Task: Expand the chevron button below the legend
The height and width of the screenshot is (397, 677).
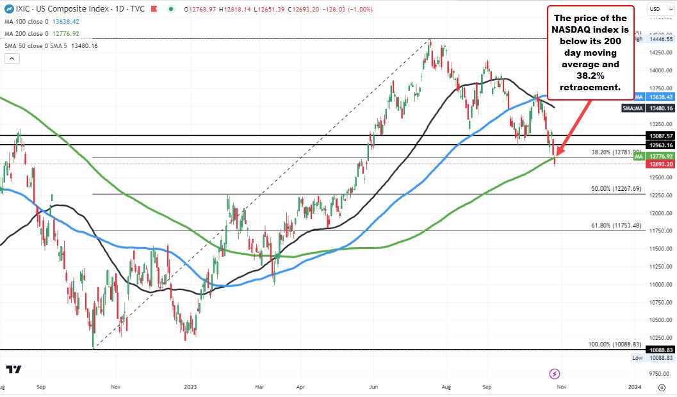Action: coord(12,58)
